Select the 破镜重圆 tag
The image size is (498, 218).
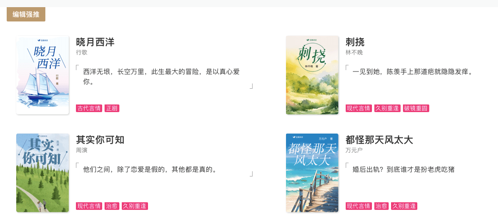coord(416,108)
